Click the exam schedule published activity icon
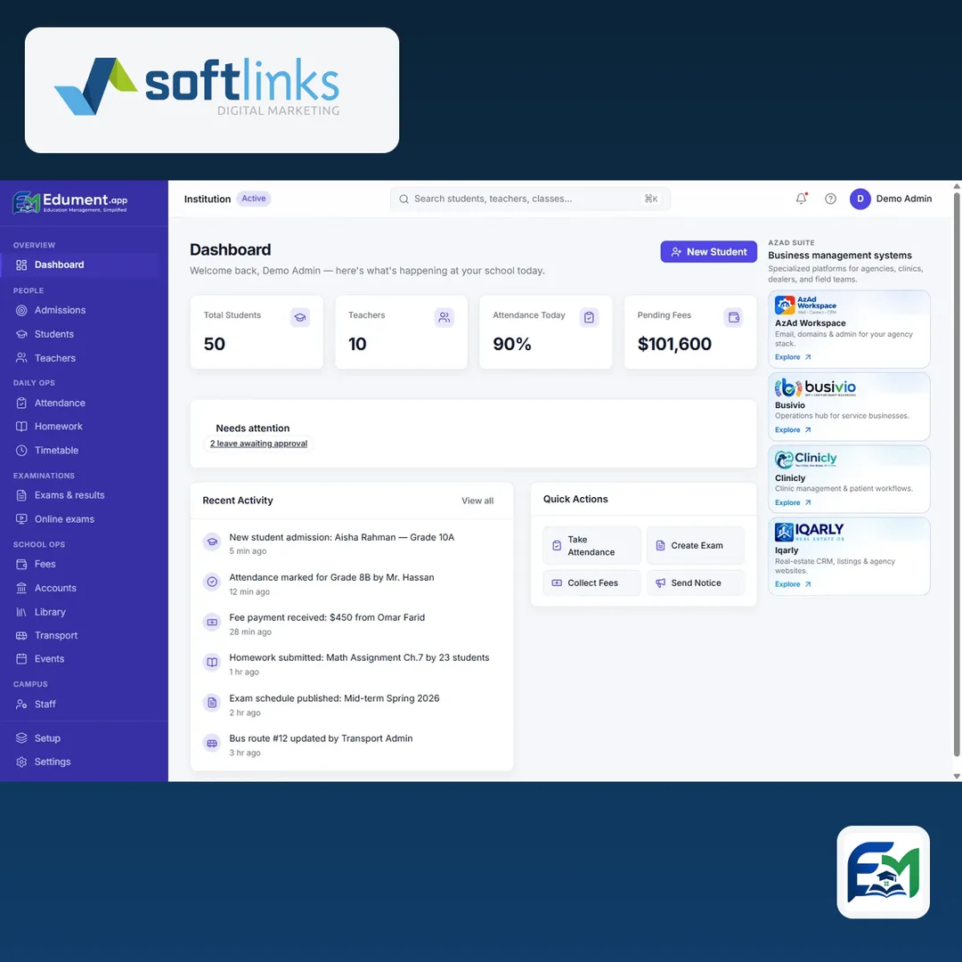The width and height of the screenshot is (962, 962). point(212,703)
